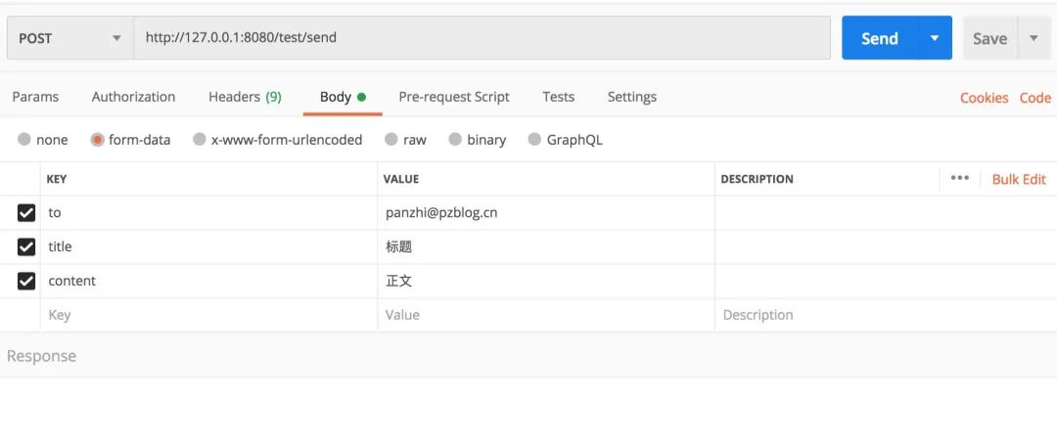Open the Pre-request Script tab
This screenshot has height=444, width=1057.
pyautogui.click(x=454, y=97)
